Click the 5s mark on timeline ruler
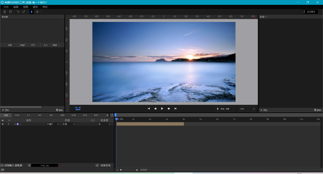Viewport: 323px width, 174px height. point(200,119)
